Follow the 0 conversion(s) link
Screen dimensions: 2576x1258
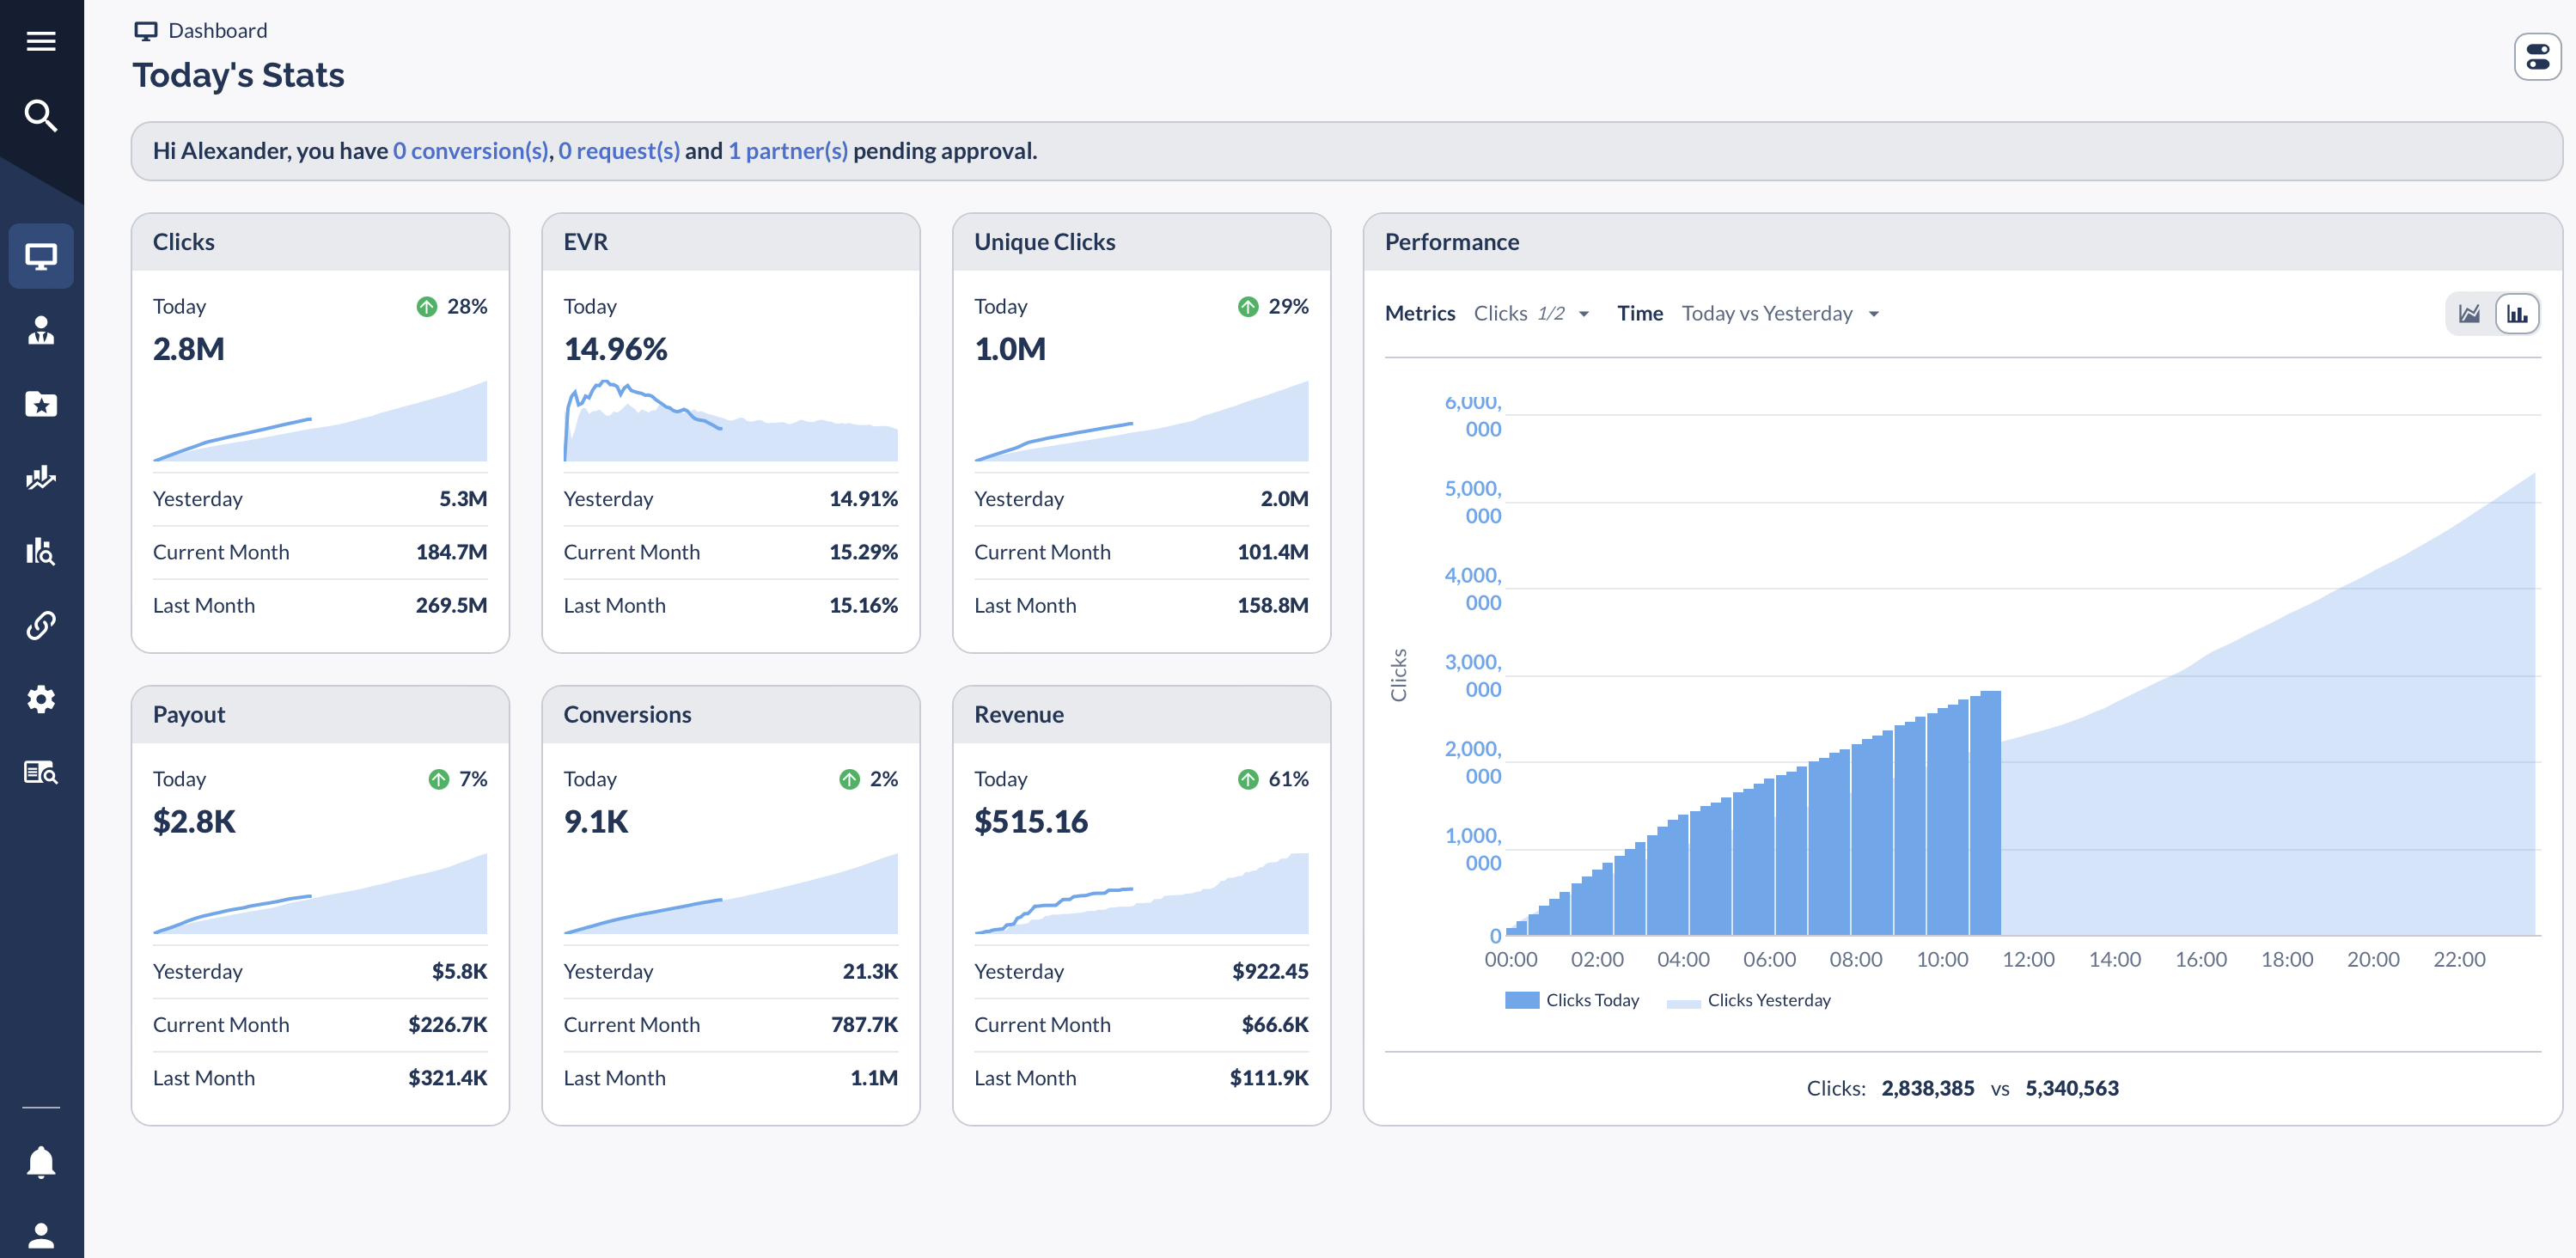point(469,151)
